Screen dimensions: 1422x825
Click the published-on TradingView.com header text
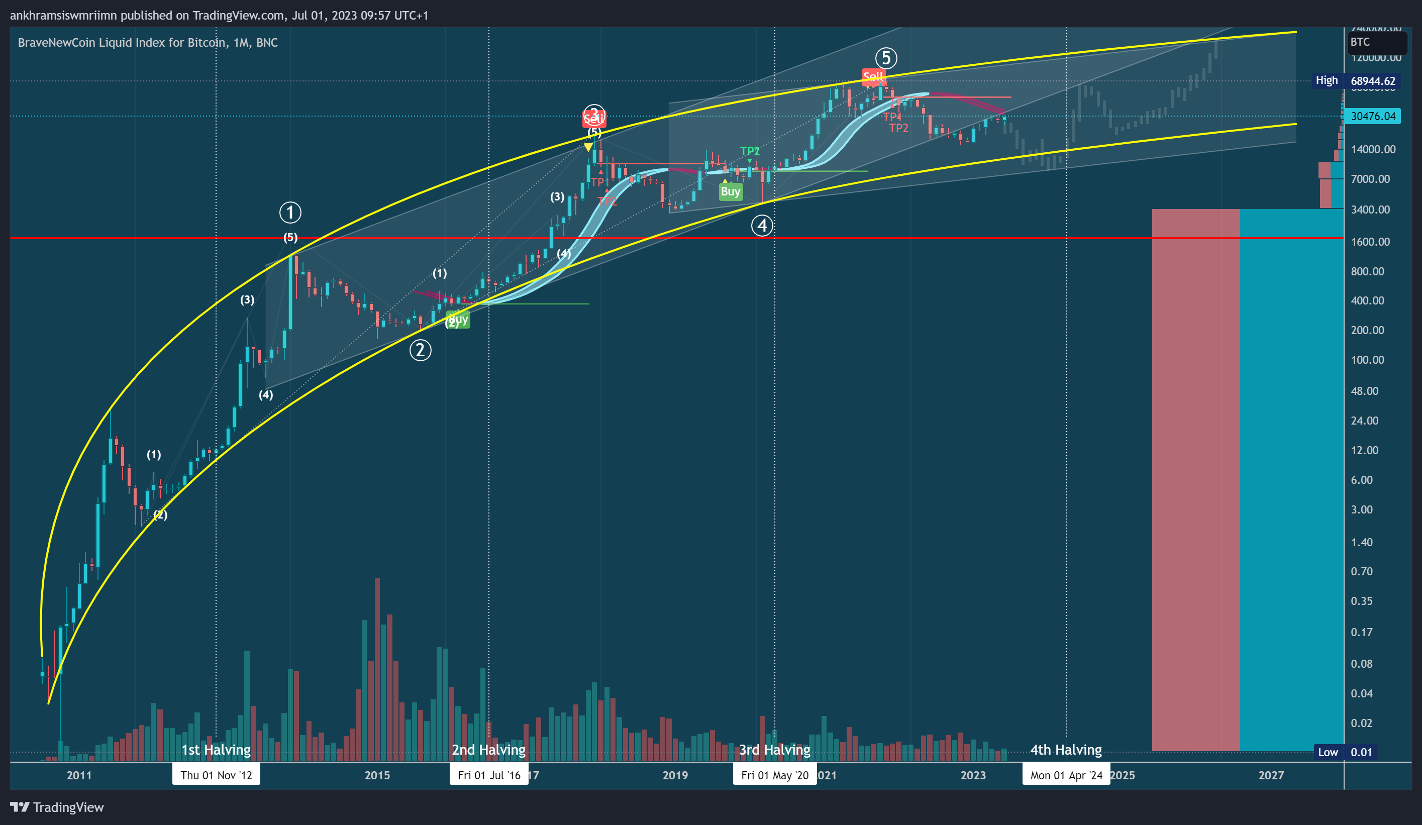click(x=219, y=15)
